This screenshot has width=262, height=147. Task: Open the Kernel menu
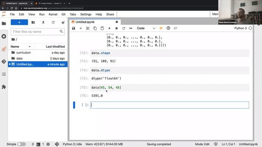coord(53,14)
